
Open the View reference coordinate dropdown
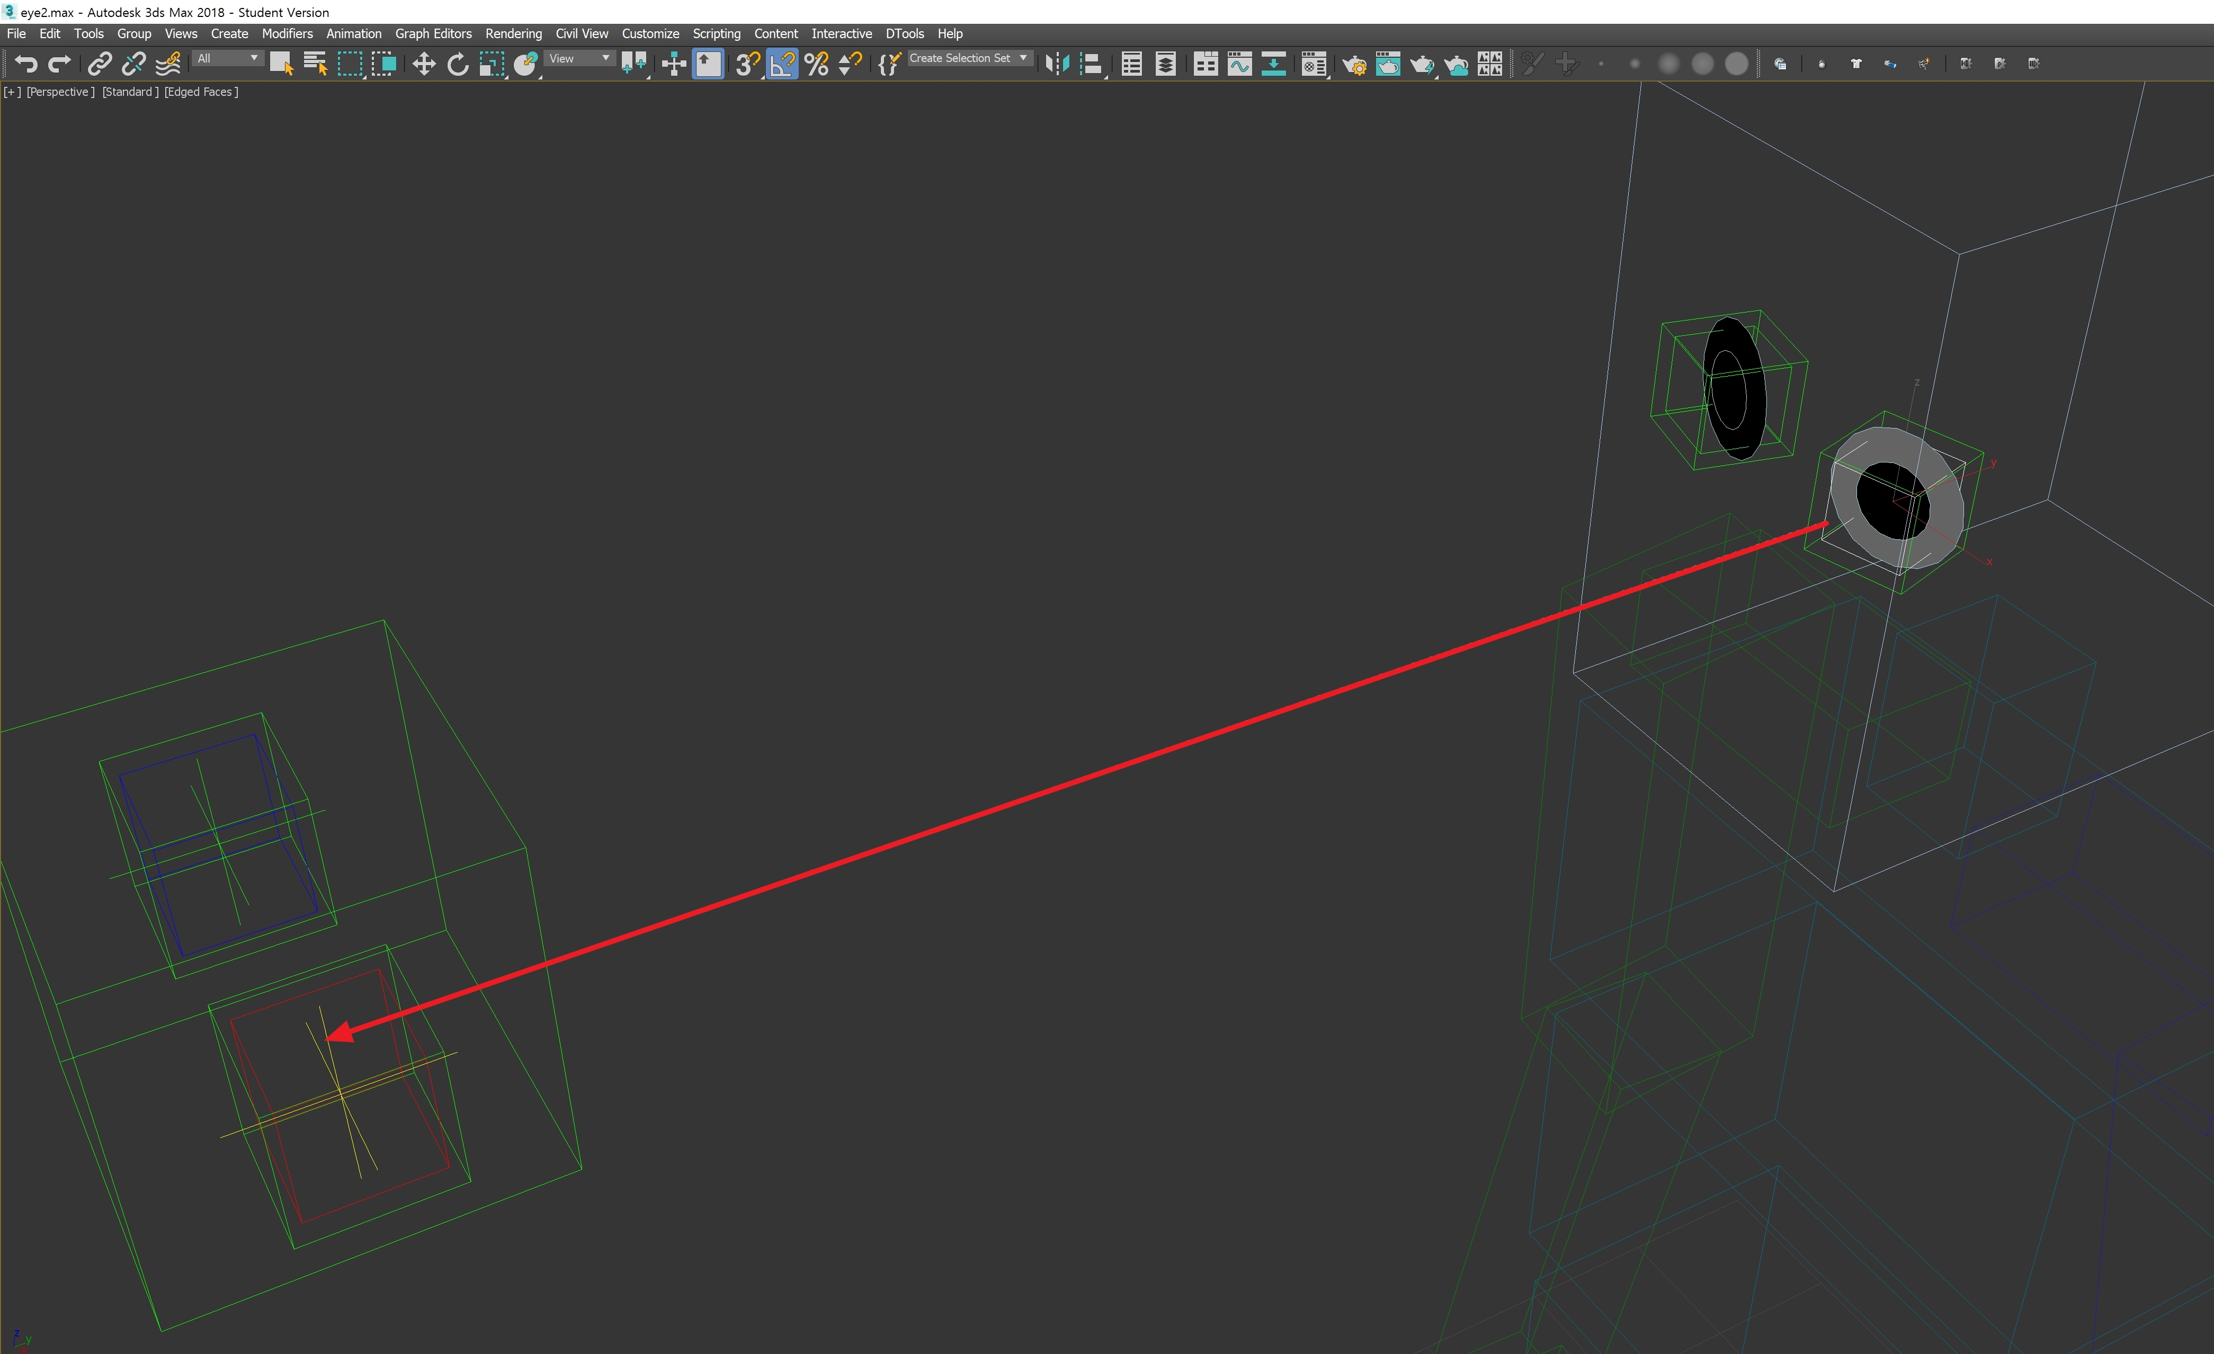pyautogui.click(x=579, y=58)
